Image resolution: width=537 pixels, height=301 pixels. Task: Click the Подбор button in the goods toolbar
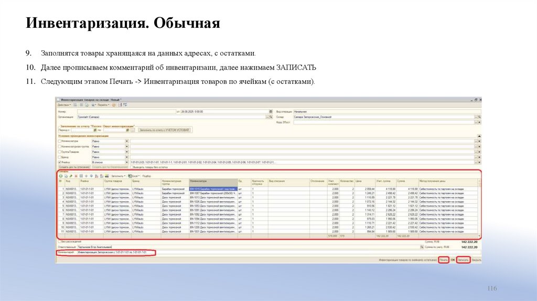[147, 176]
